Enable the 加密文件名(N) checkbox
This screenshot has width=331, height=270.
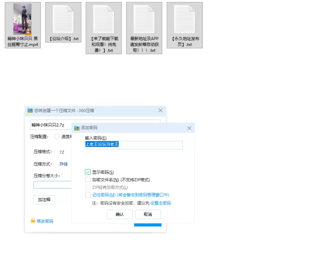pos(88,180)
